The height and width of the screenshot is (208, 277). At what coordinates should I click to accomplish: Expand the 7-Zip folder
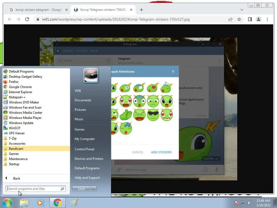12,138
